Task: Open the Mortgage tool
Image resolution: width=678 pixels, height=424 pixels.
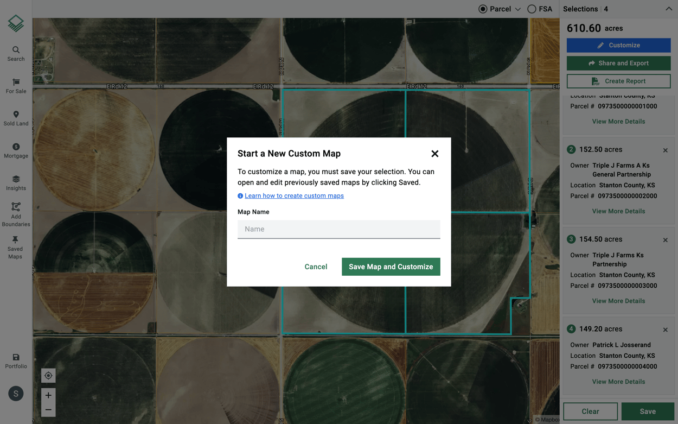Action: [x=16, y=150]
